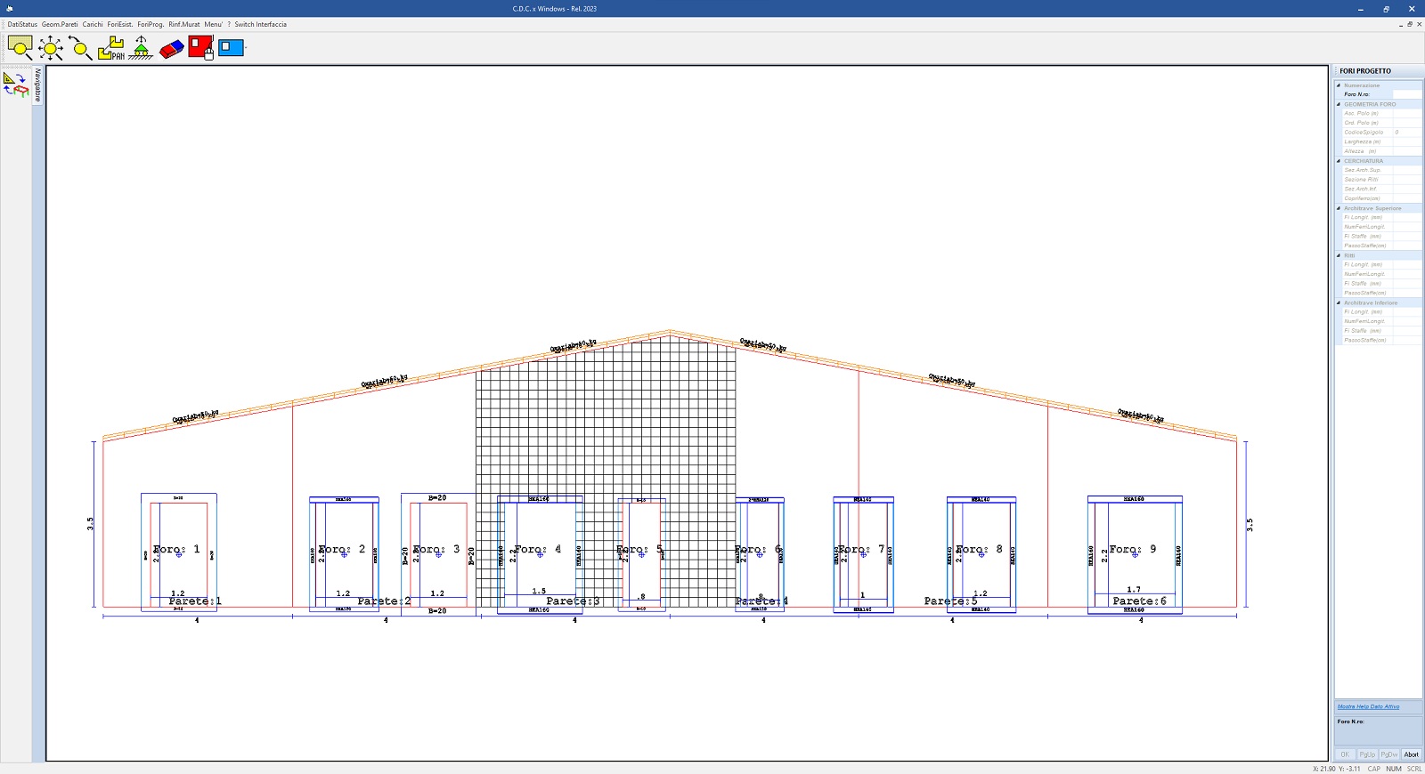Select the Foro: 4 label in drawing
Screen dimensions: 1425x774
coord(538,550)
